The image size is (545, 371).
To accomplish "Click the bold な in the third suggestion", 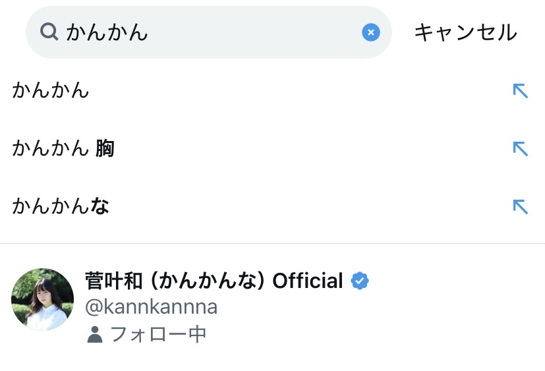I will coord(100,206).
